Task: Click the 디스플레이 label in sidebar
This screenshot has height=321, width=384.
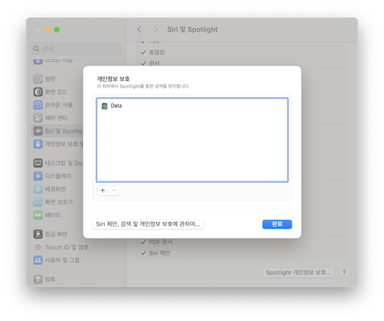Action: coord(58,176)
